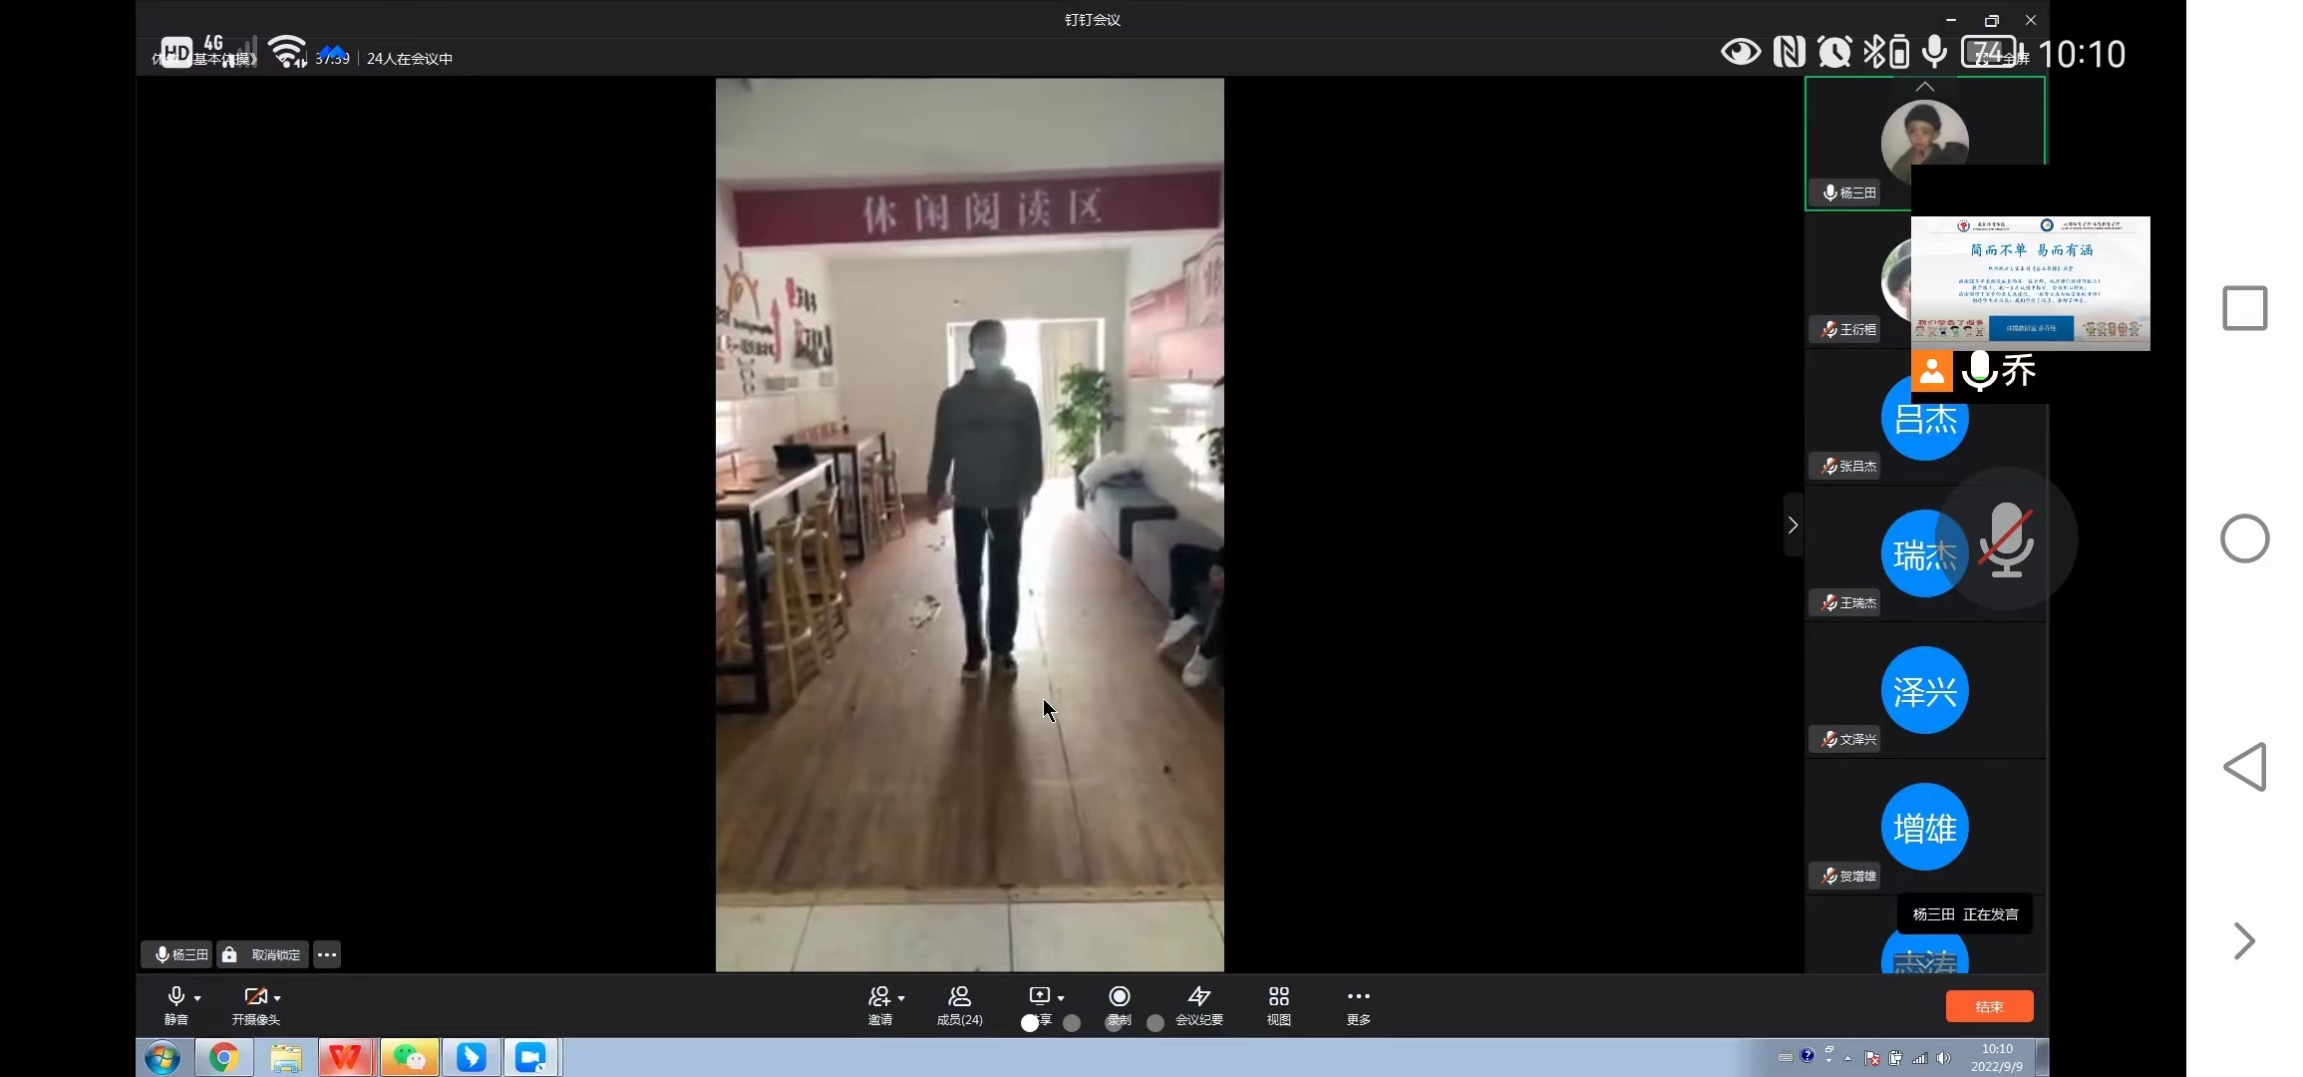Select 文泽兴 participant avatar 泽兴

click(1924, 690)
